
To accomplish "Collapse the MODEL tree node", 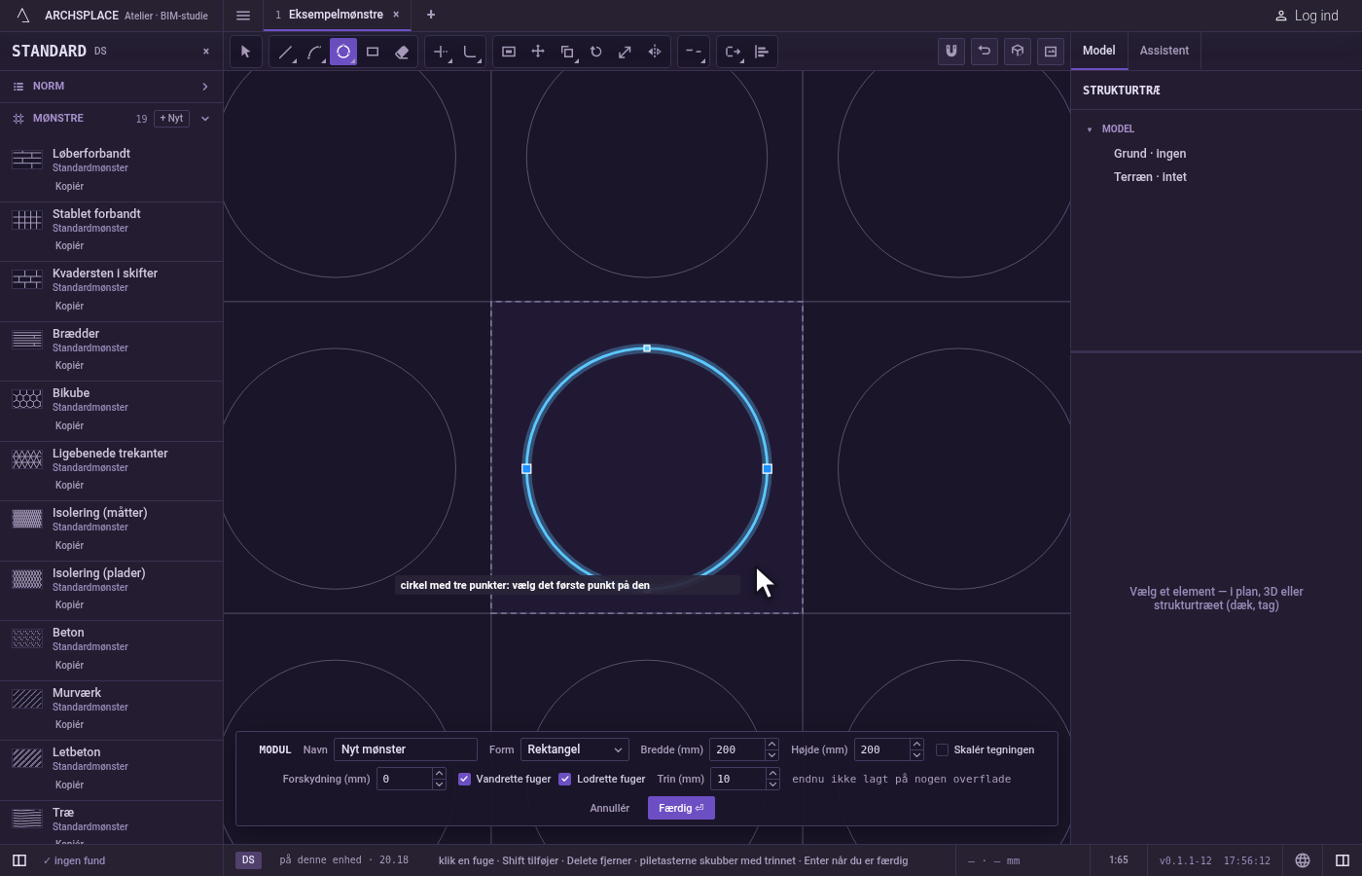I will click(x=1090, y=129).
